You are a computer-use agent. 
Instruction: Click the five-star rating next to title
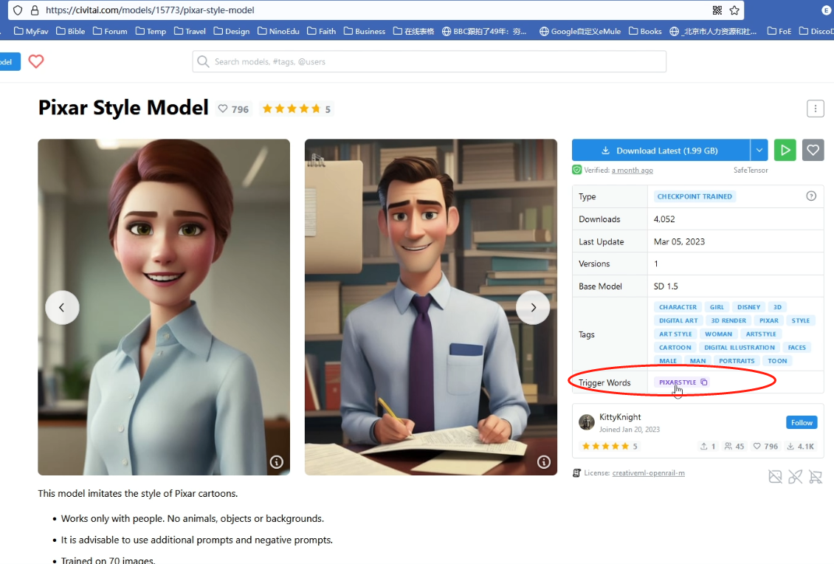coord(292,109)
